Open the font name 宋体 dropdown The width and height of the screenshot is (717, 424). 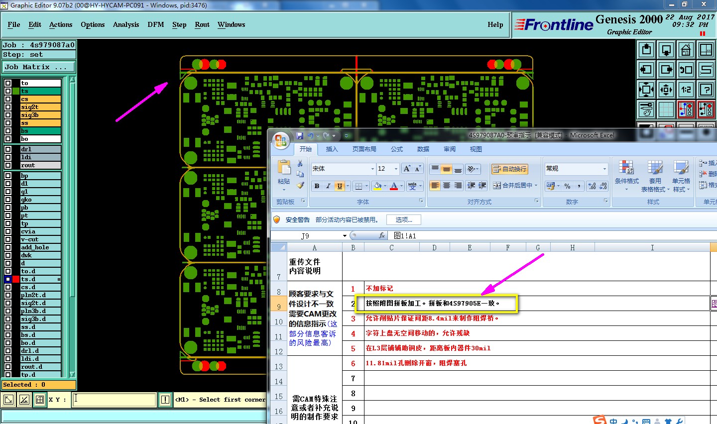pyautogui.click(x=372, y=169)
